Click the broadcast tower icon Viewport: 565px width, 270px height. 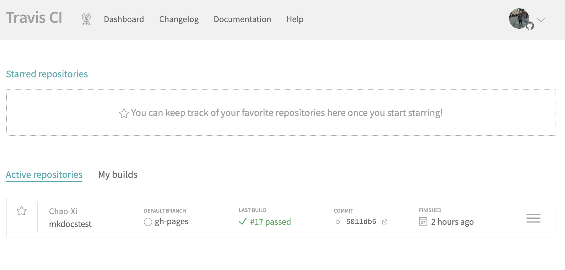86,19
